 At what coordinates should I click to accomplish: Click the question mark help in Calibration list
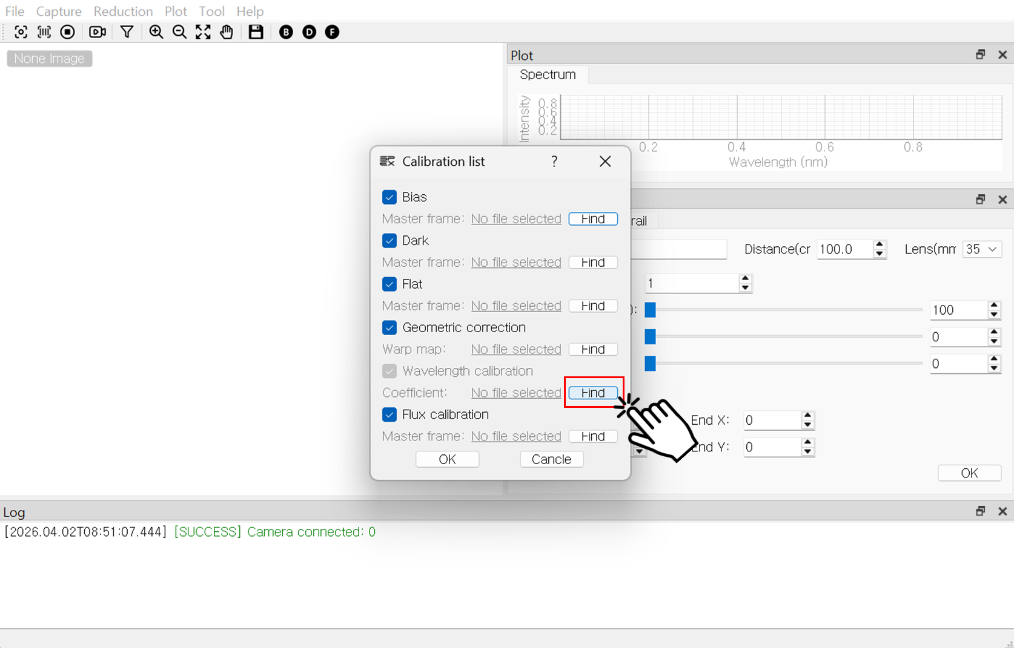coord(554,162)
